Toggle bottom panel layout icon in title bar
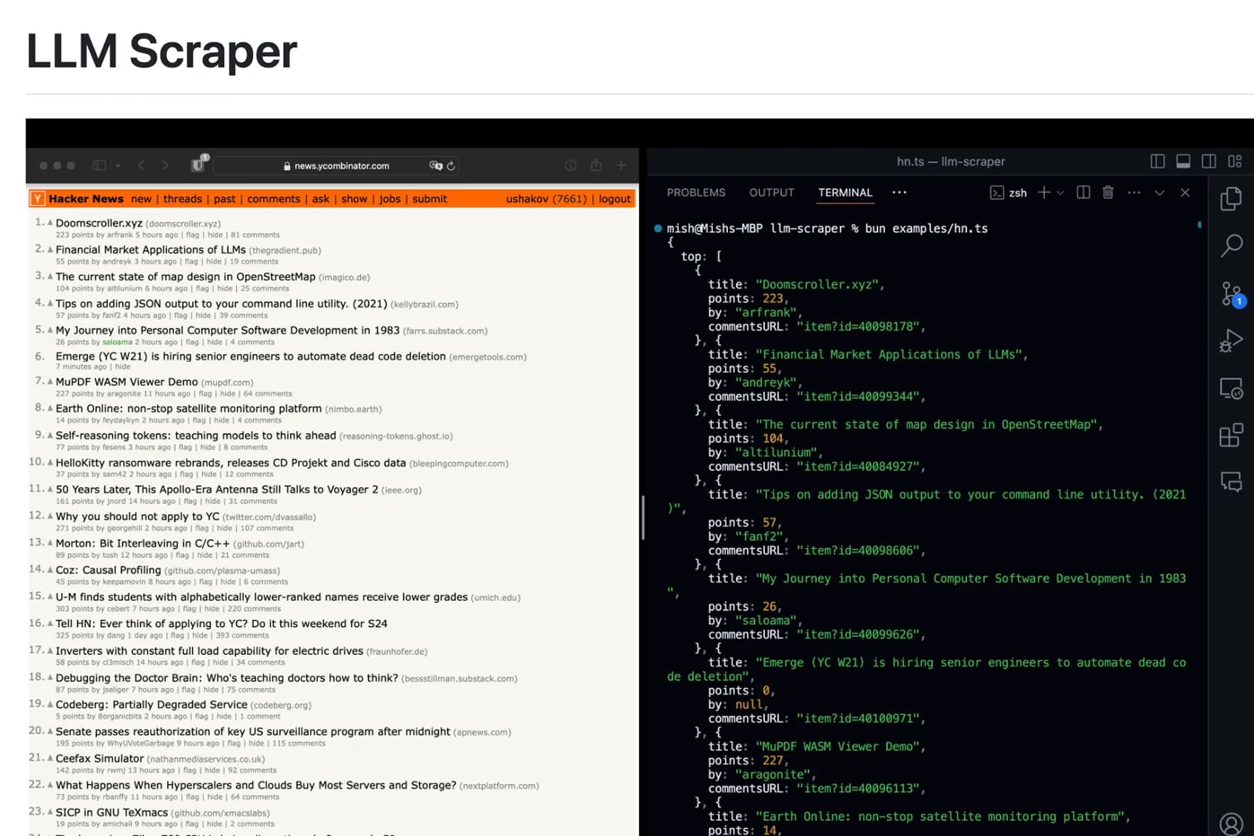 coord(1183,161)
